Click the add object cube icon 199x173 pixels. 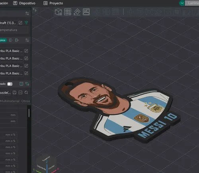[x=59, y=12]
